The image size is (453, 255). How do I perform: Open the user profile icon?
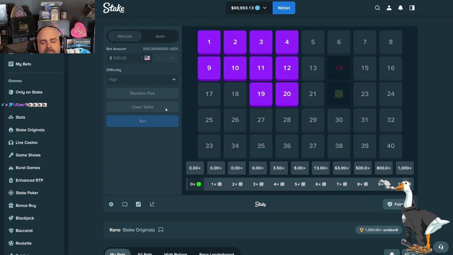tap(389, 8)
